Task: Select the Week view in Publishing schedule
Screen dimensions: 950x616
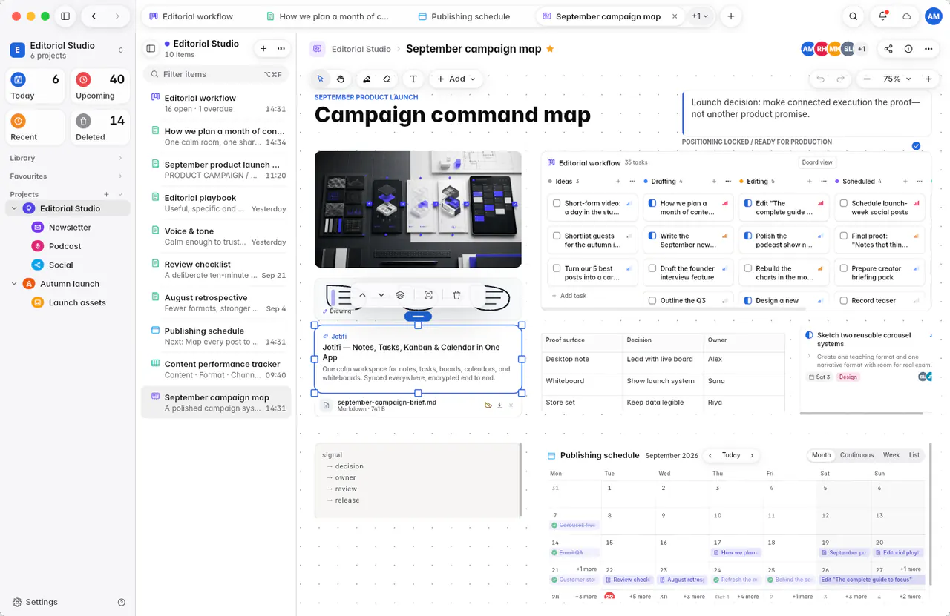Action: pyautogui.click(x=891, y=455)
